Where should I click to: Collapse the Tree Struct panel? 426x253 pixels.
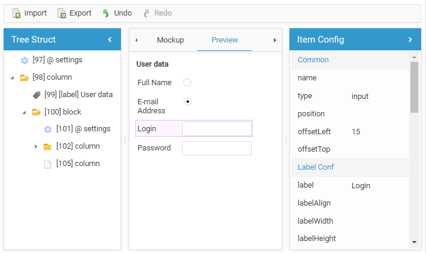(110, 40)
